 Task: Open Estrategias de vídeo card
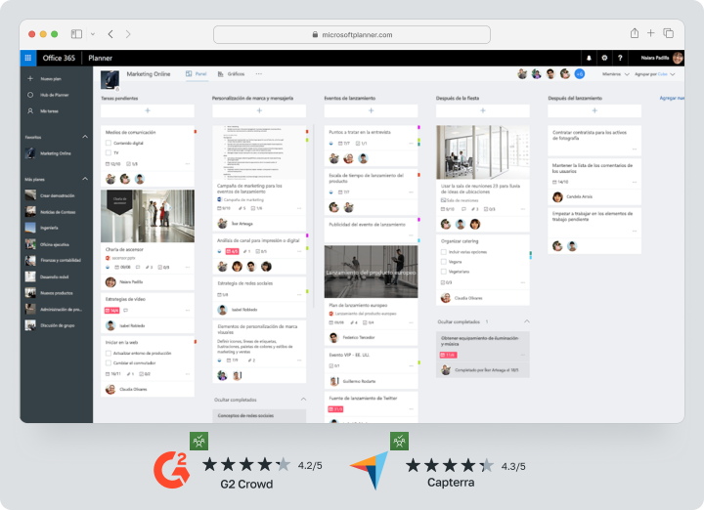click(125, 299)
